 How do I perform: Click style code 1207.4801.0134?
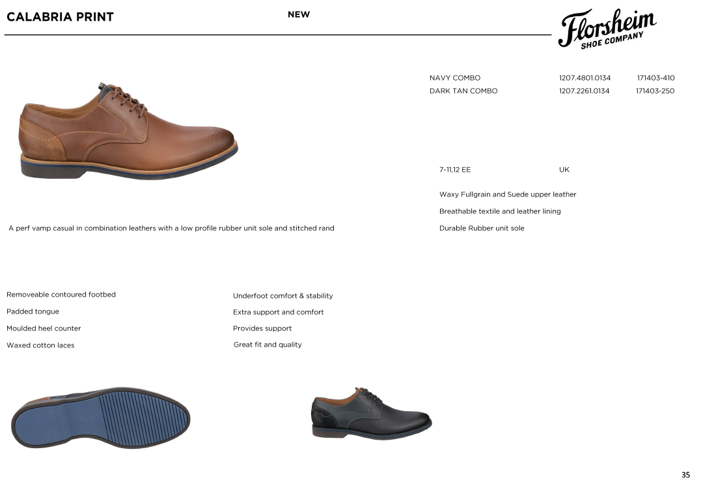(585, 78)
